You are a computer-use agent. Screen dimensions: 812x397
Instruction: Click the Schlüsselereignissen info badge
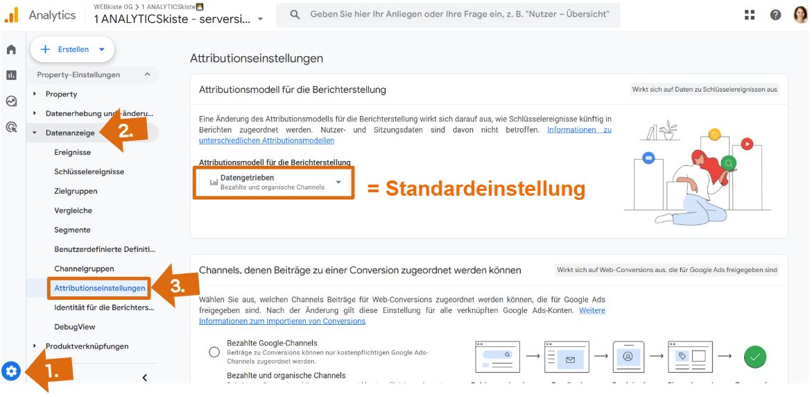(x=705, y=90)
